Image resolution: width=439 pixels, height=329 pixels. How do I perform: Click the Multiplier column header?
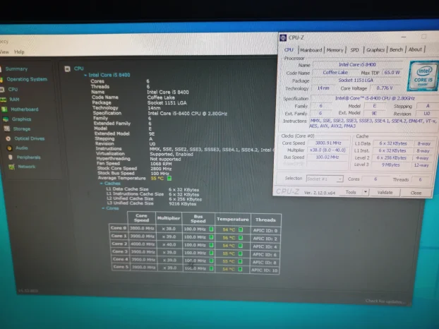click(x=169, y=218)
